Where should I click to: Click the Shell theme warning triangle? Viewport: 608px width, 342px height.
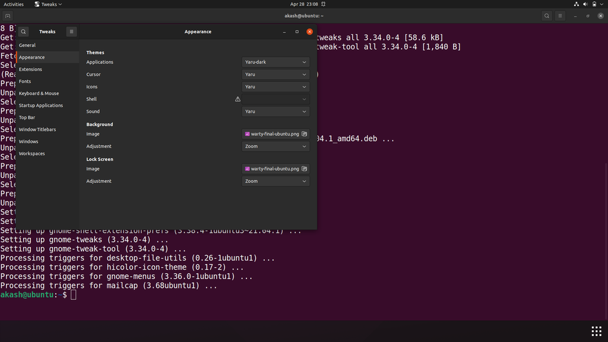click(x=237, y=99)
